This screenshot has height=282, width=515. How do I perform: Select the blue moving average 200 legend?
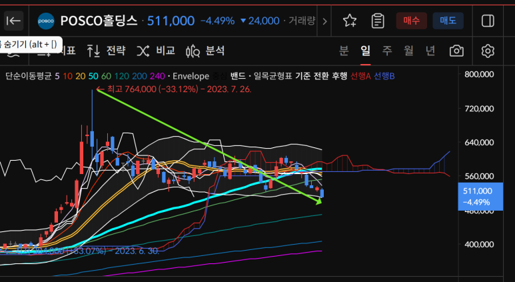click(140, 76)
